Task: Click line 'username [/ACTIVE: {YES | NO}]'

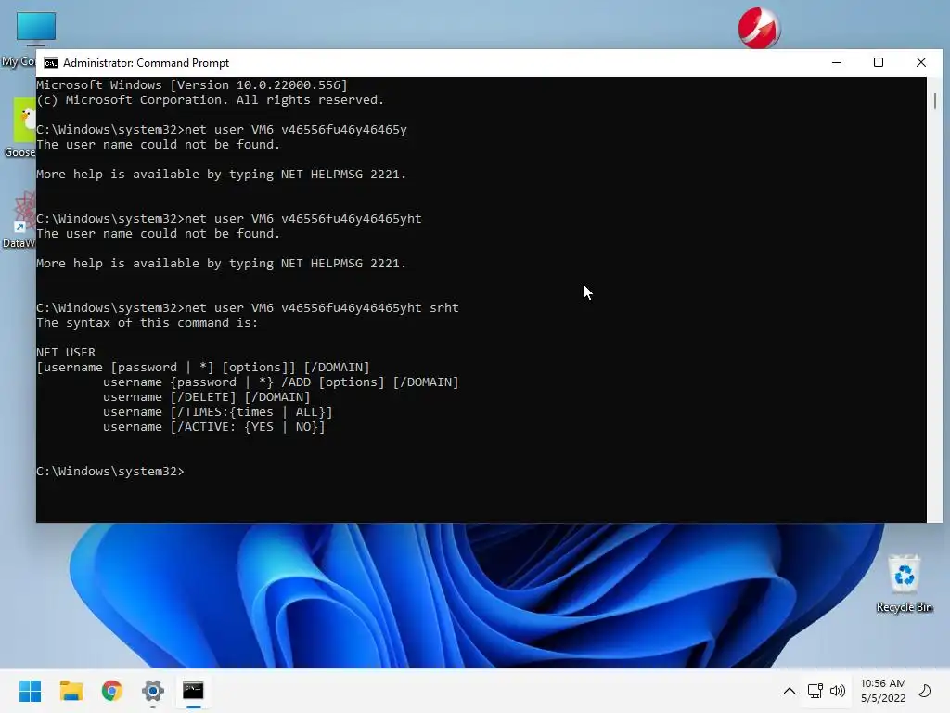Action: [214, 427]
